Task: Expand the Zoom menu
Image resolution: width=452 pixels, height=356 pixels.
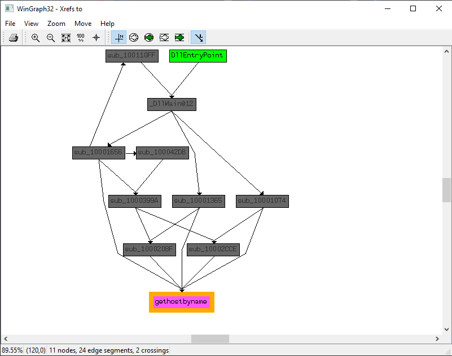Action: click(x=56, y=24)
